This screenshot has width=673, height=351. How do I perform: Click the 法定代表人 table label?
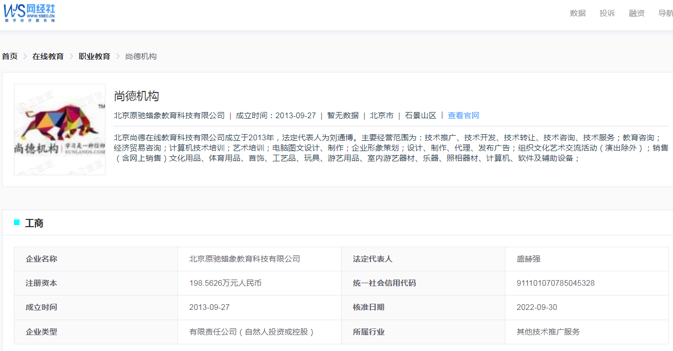[373, 259]
